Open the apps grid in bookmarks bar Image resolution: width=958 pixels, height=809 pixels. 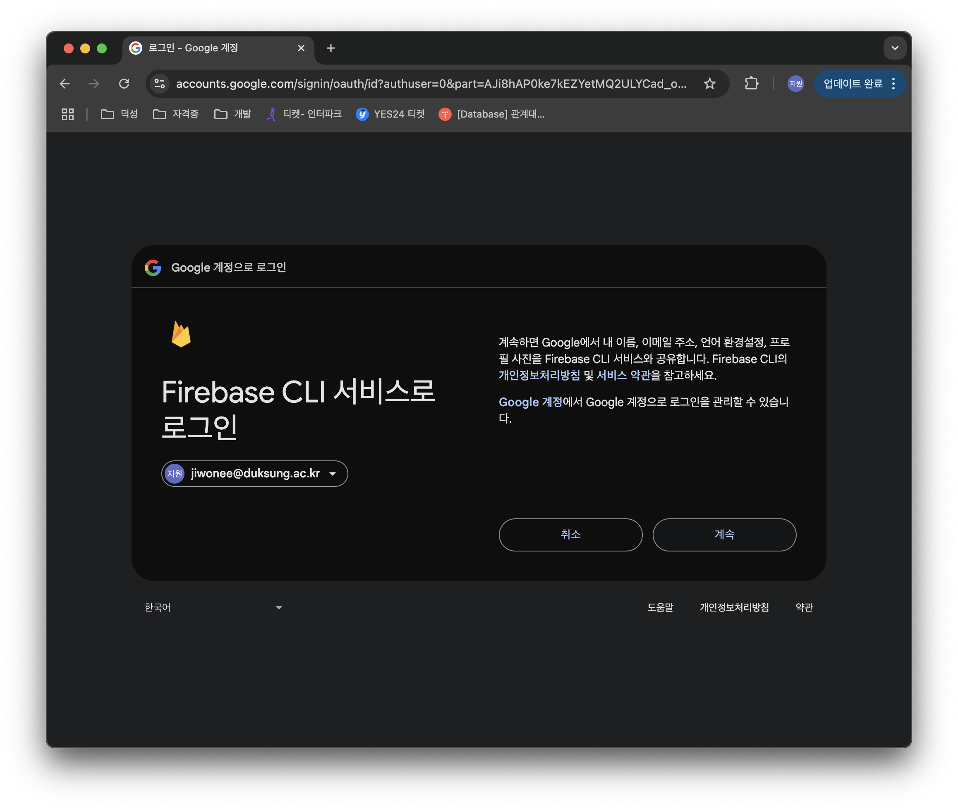[68, 114]
